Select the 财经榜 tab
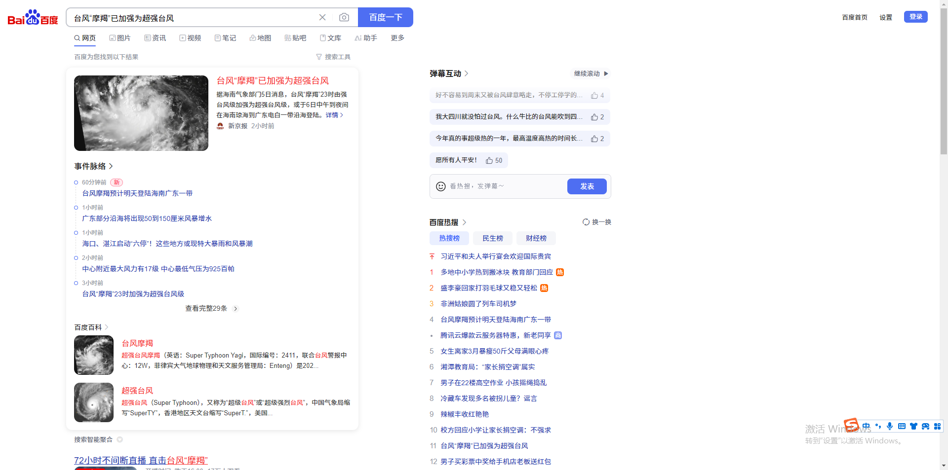This screenshot has height=470, width=948. click(536, 238)
